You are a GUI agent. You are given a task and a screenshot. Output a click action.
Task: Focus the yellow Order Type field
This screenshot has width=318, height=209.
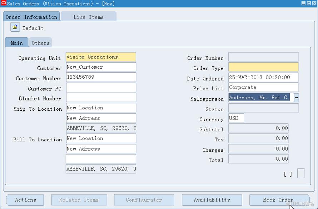(x=263, y=67)
